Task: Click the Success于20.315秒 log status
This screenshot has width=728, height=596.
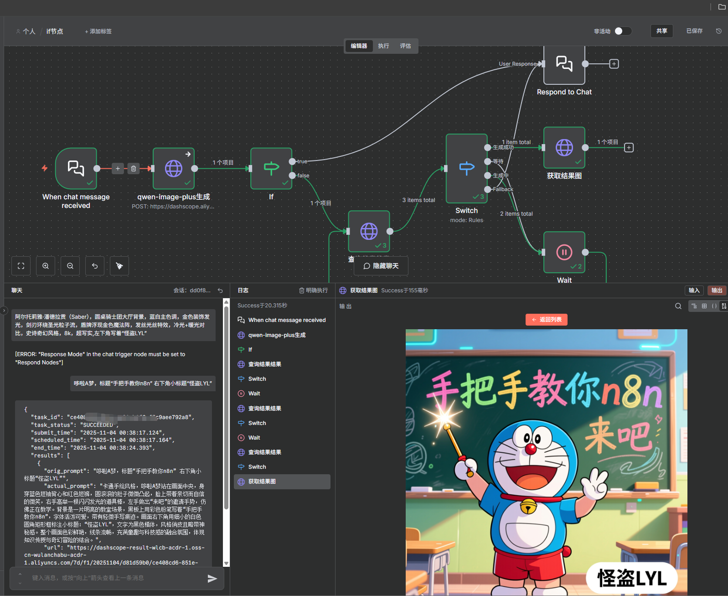Action: [x=262, y=306]
